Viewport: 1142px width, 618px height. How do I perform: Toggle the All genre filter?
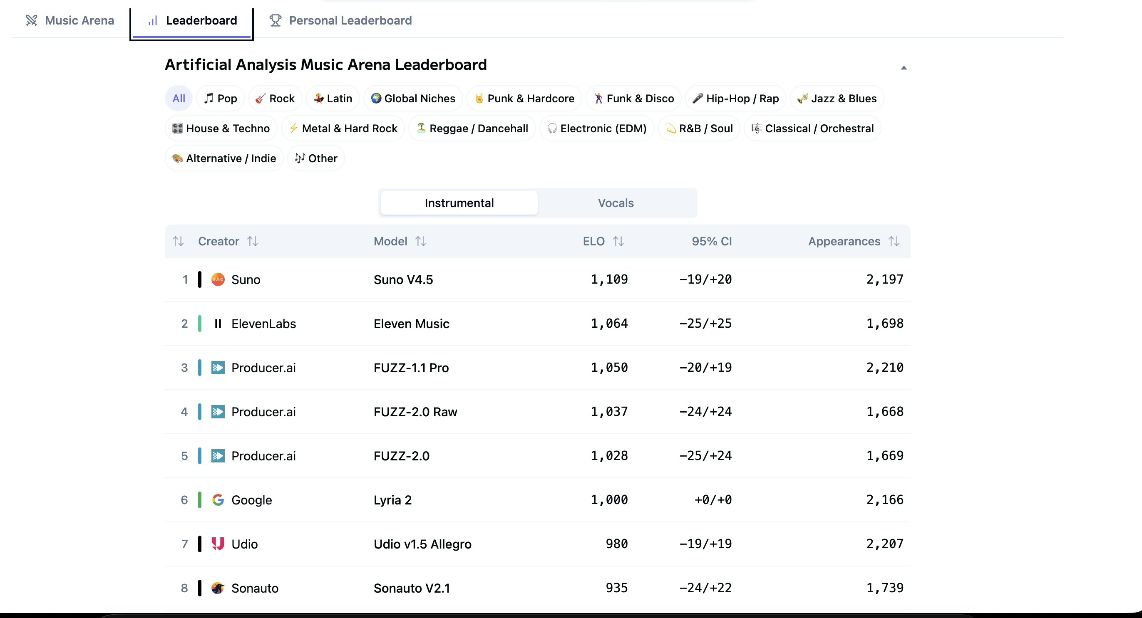click(x=179, y=98)
